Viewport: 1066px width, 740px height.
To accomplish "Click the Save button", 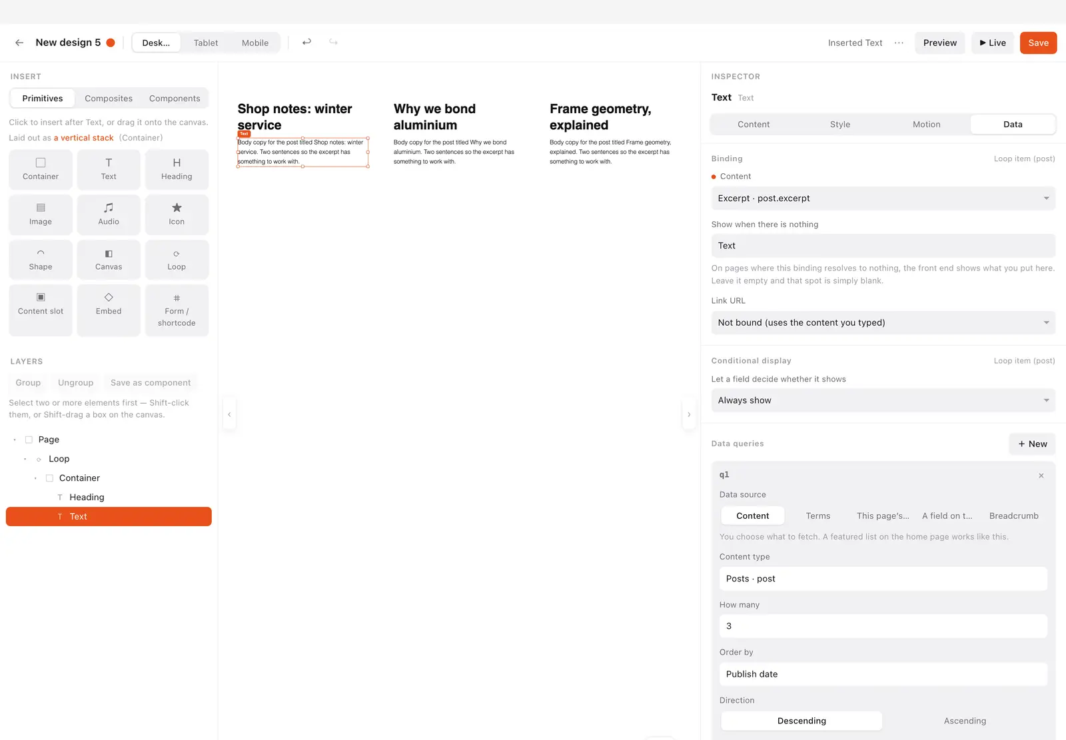I will 1038,43.
